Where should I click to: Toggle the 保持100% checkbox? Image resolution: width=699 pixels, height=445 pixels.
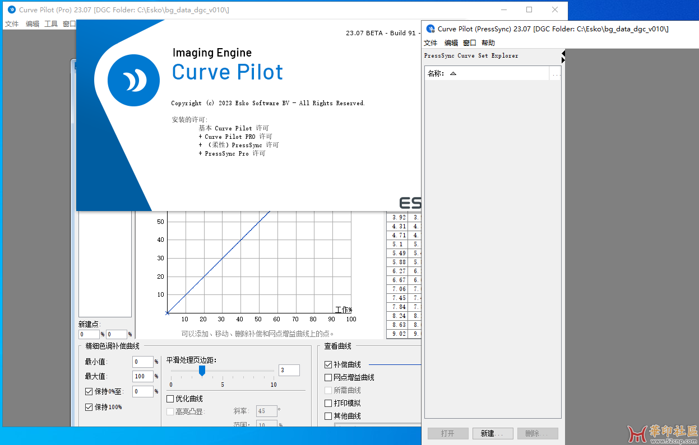pyautogui.click(x=89, y=407)
